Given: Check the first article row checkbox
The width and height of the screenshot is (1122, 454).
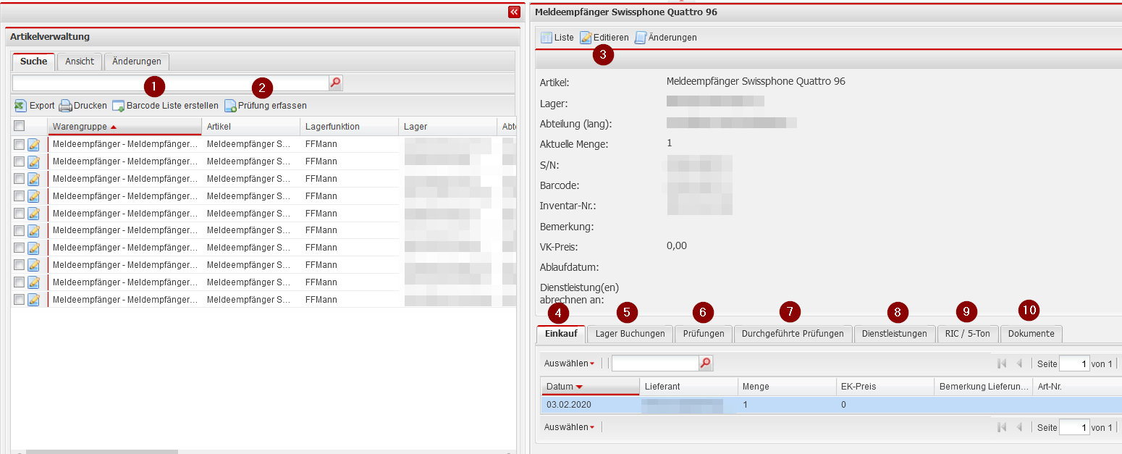Looking at the screenshot, I should click(20, 144).
